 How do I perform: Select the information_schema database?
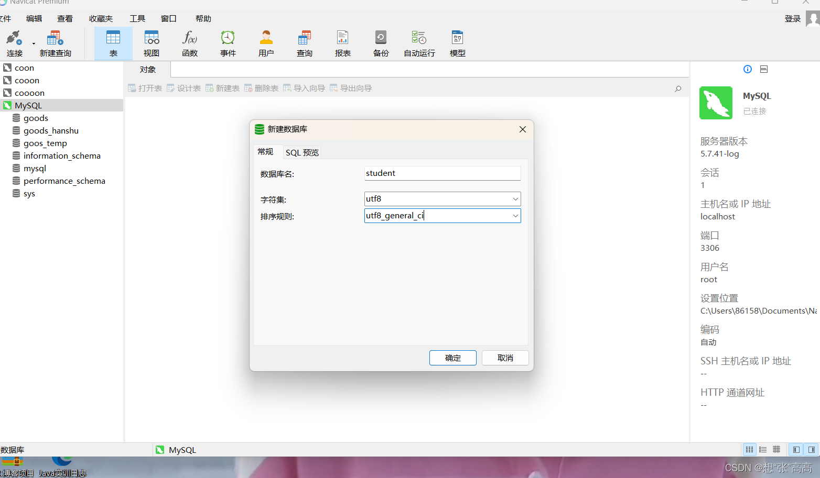61,155
